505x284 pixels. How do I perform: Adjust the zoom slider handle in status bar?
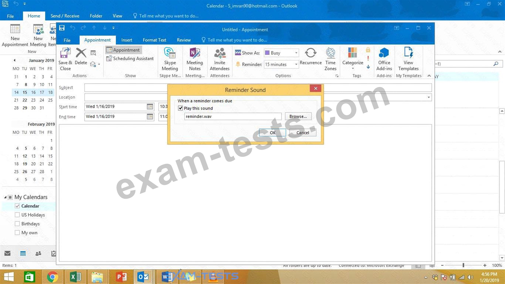tap(463, 265)
